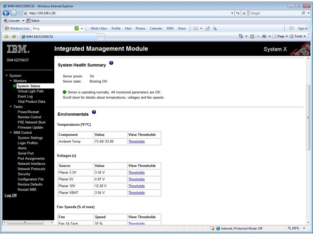Click the Favorites star icon
The height and width of the screenshot is (235, 313).
6,37
